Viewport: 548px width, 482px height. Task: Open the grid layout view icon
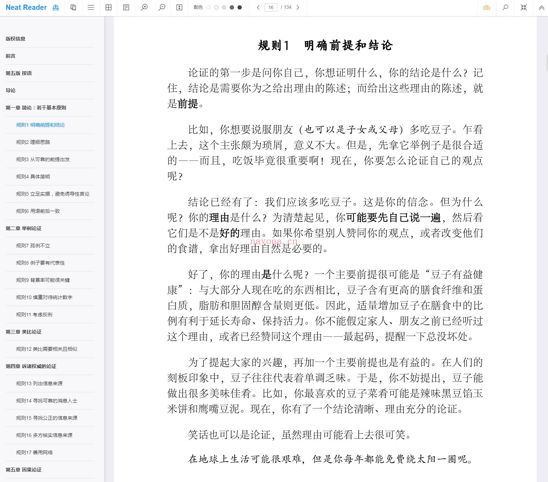pos(109,7)
